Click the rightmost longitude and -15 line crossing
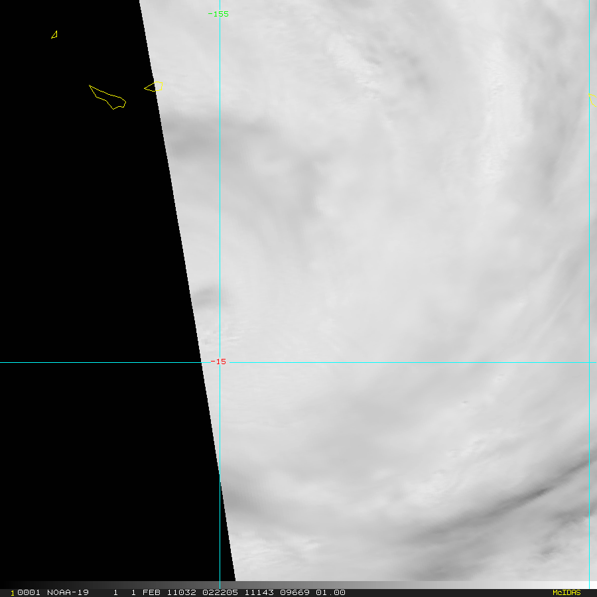 click(x=589, y=362)
